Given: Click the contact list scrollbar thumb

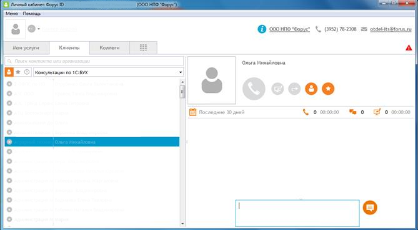Looking at the screenshot, I should (182, 92).
